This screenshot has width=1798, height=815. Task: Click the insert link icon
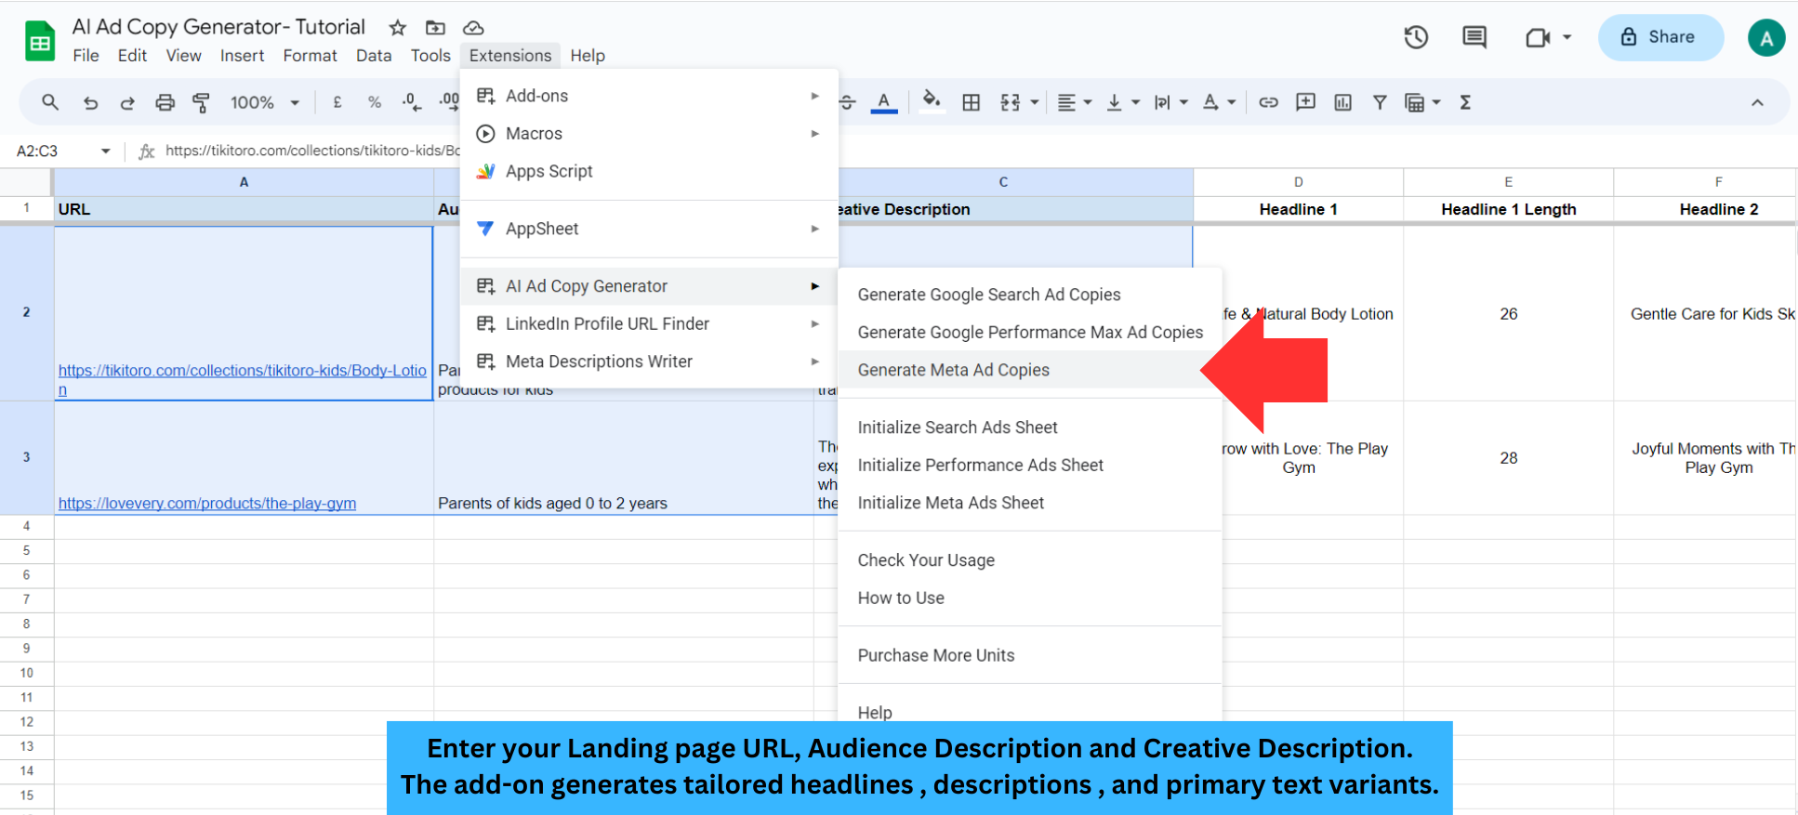1268,102
